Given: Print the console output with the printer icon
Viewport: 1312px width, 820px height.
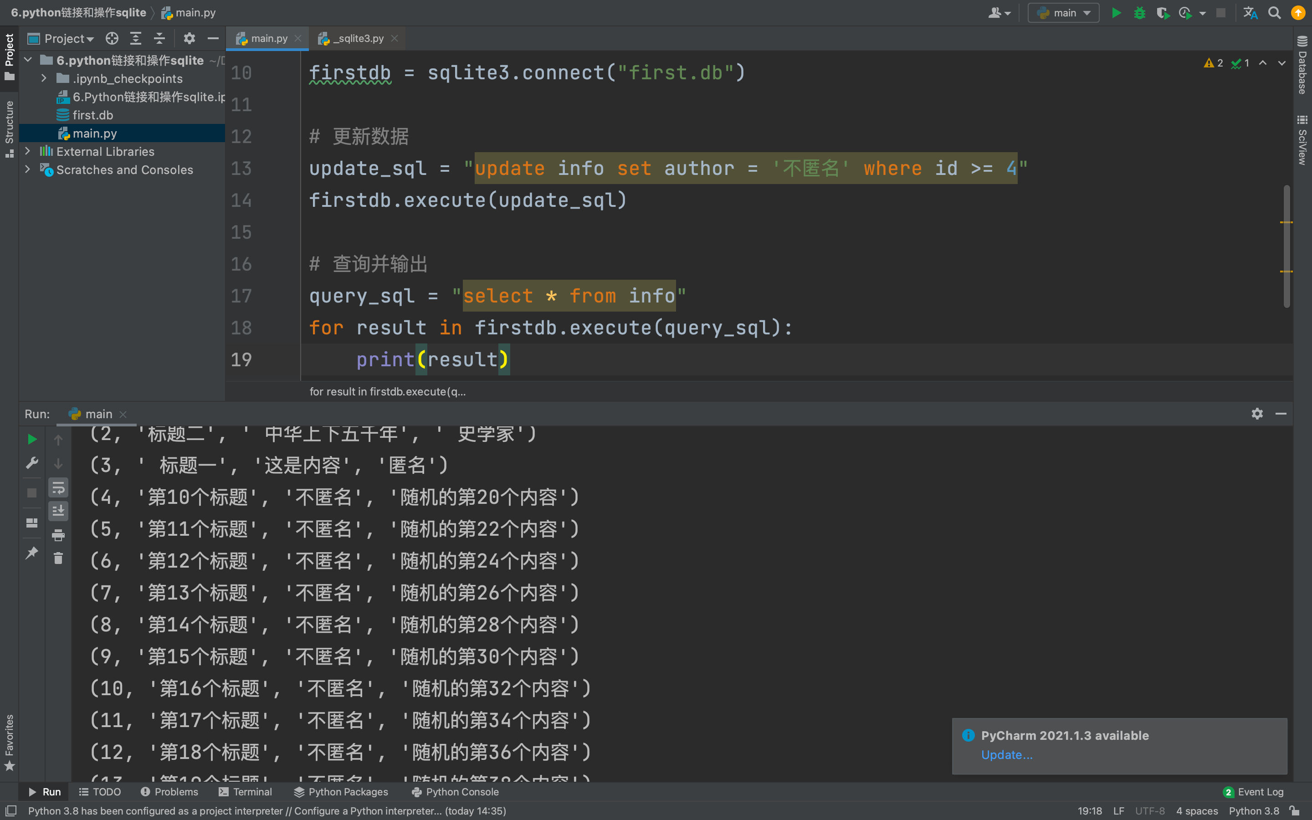Looking at the screenshot, I should pyautogui.click(x=58, y=535).
